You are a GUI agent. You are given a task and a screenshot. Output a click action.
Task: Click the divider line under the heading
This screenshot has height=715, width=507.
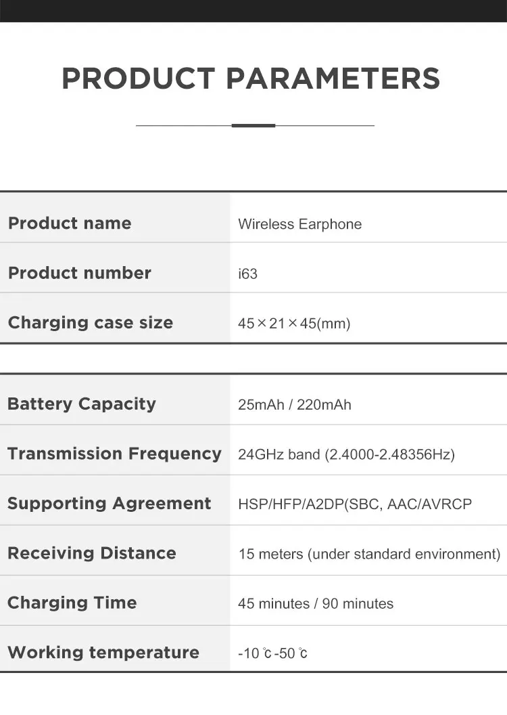[x=254, y=125]
